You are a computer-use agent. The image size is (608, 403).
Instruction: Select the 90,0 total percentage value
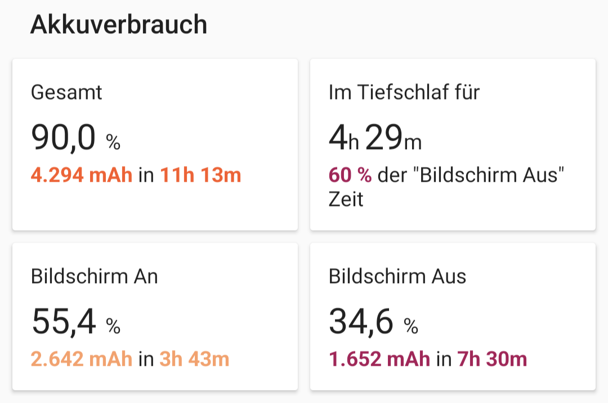[x=64, y=138]
